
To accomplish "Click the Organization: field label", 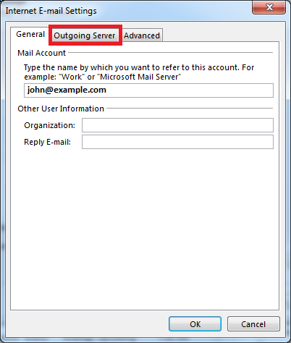I will coord(49,125).
